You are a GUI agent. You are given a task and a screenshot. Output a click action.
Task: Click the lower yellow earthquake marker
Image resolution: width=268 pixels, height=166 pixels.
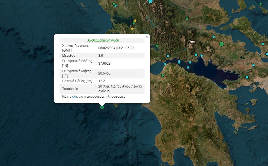132,29
